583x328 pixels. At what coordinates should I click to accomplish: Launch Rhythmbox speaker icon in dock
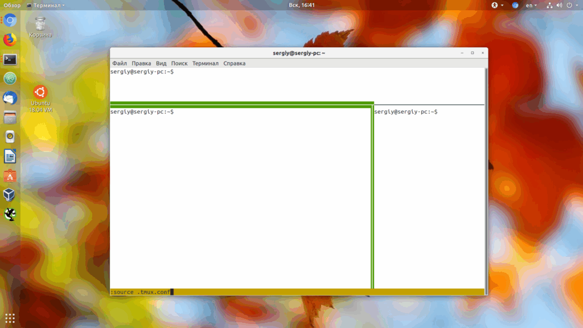pos(10,137)
